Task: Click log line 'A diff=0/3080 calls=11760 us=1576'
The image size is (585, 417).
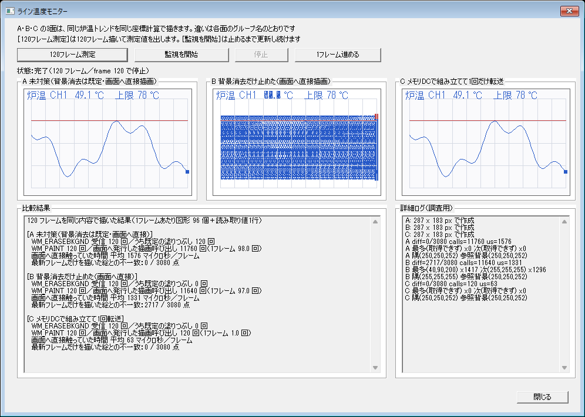Action: pyautogui.click(x=458, y=242)
